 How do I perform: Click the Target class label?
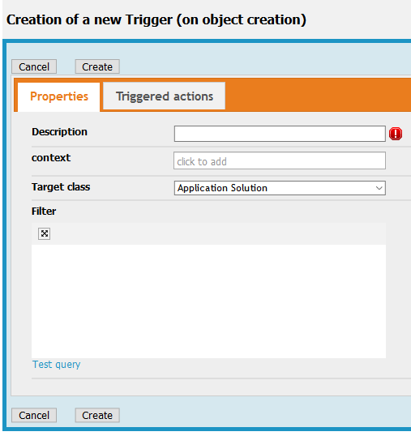(x=61, y=187)
